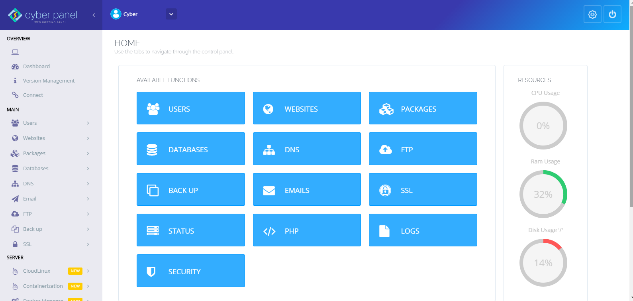Click the envelope icon on EMAILS tile
The image size is (633, 301).
tap(269, 191)
